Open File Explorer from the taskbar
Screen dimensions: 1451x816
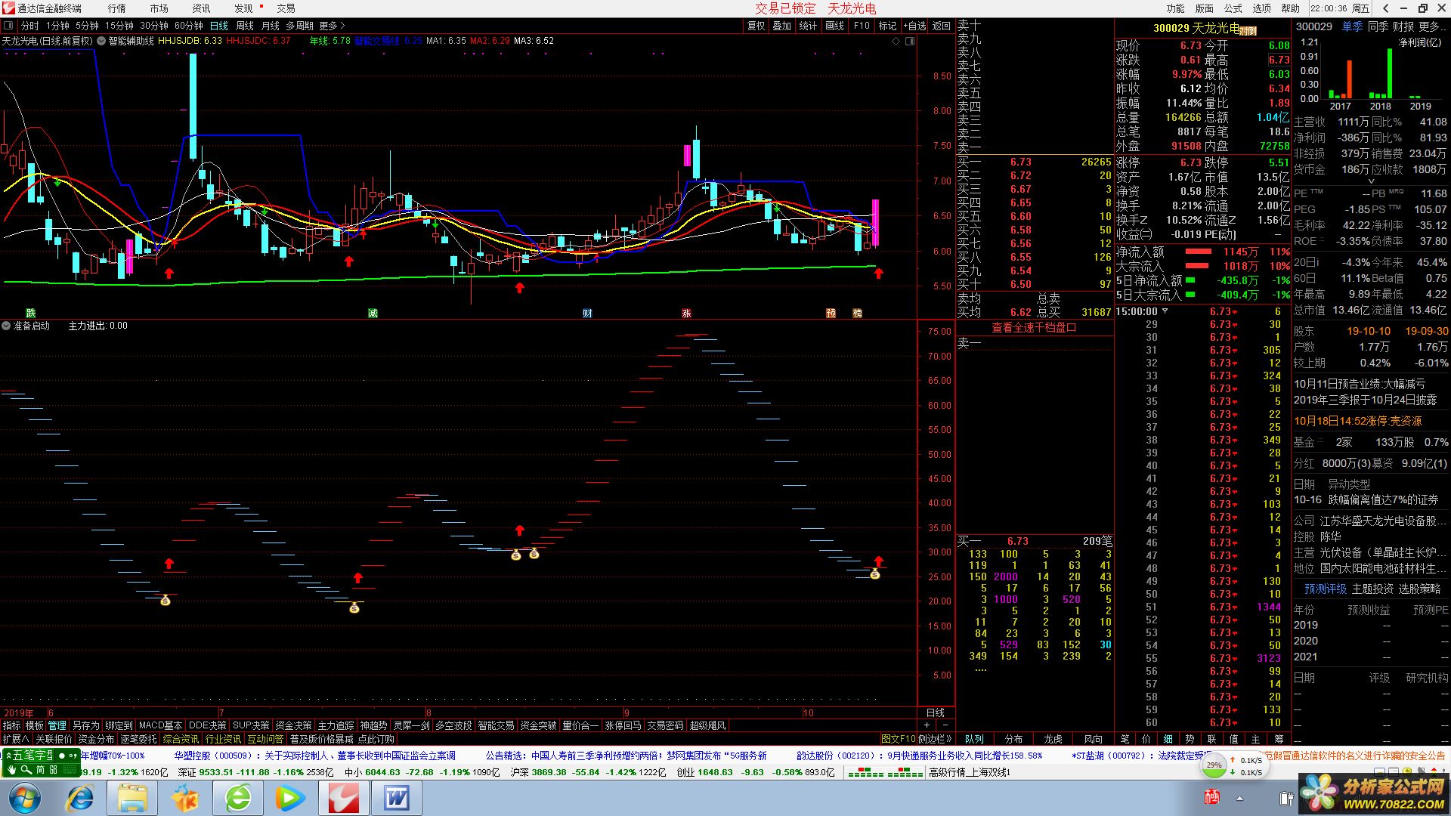coord(132,798)
